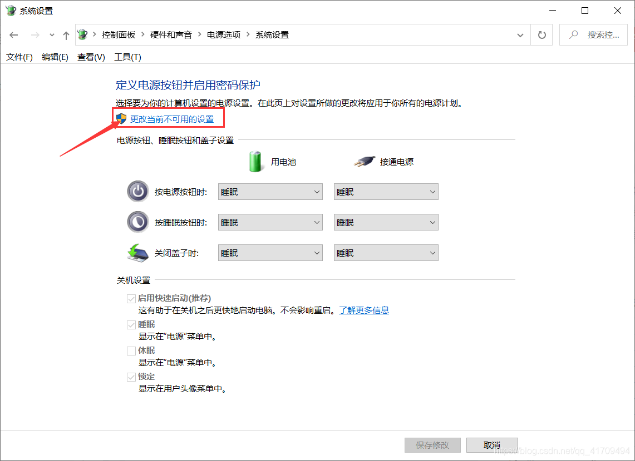Viewport: 635px width, 461px height.
Task: Expand chevron after 控制面板 breadcrumb
Action: 142,35
